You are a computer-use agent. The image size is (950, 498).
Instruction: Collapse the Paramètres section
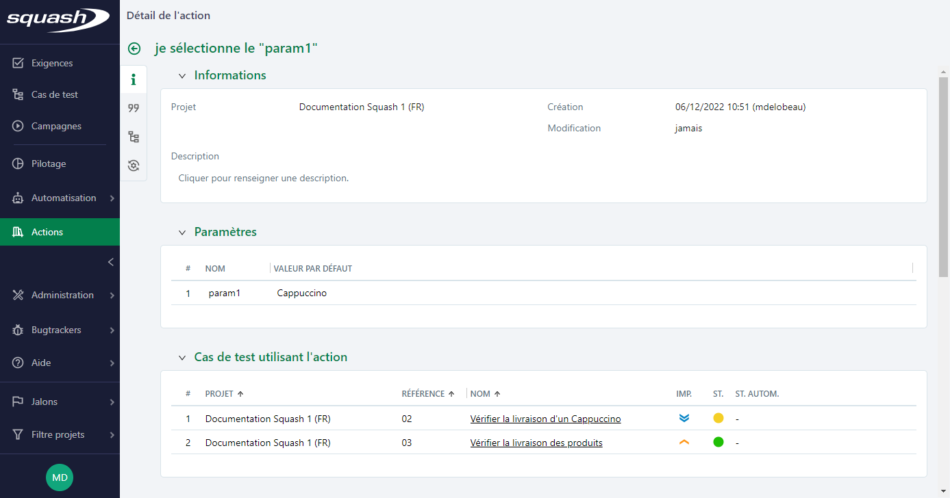[182, 232]
